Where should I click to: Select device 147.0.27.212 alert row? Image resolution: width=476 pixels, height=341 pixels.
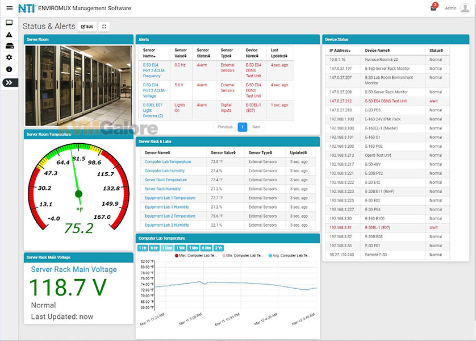(x=387, y=101)
